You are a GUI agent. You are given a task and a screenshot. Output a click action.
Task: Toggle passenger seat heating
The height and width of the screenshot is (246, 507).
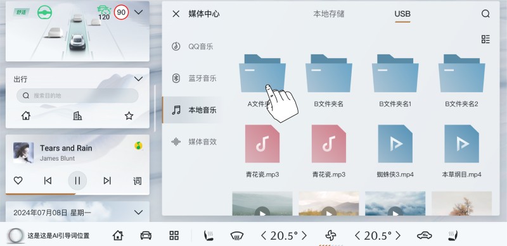tap(452, 235)
